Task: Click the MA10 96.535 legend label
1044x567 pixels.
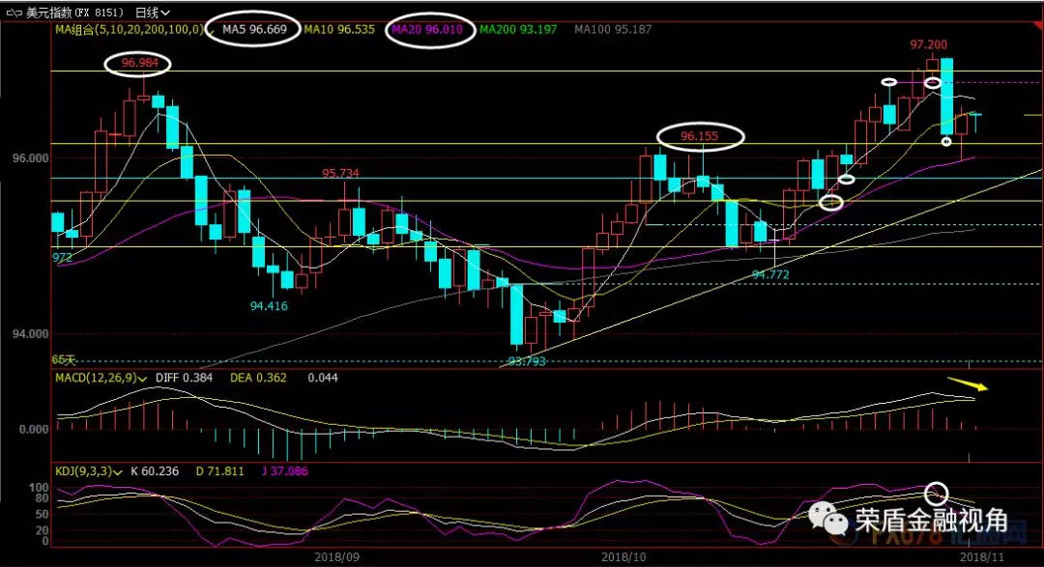Action: (337, 30)
